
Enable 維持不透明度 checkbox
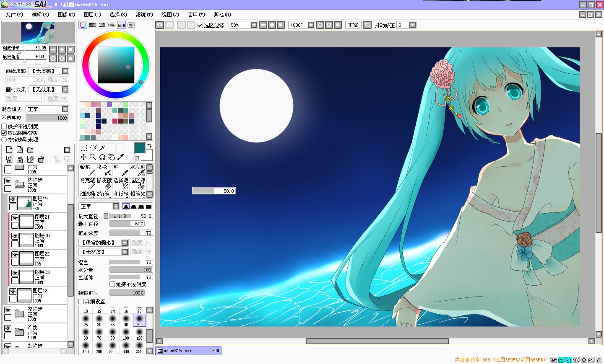coord(112,284)
